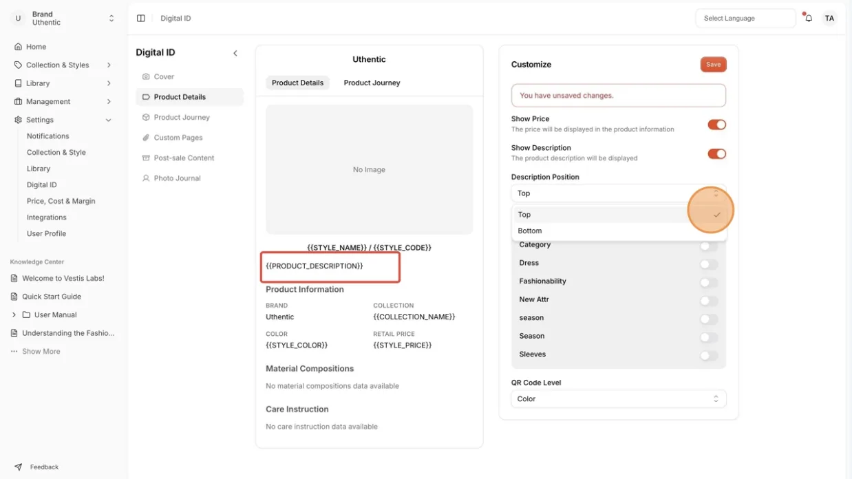Open Library under Settings

point(39,169)
